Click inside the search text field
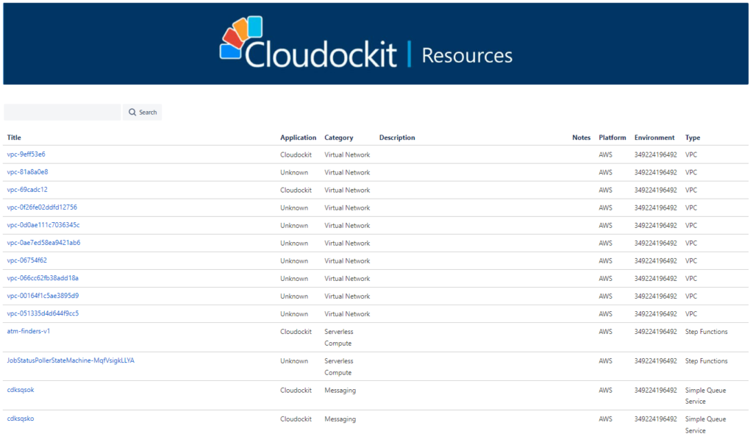This screenshot has width=753, height=434. 62,111
